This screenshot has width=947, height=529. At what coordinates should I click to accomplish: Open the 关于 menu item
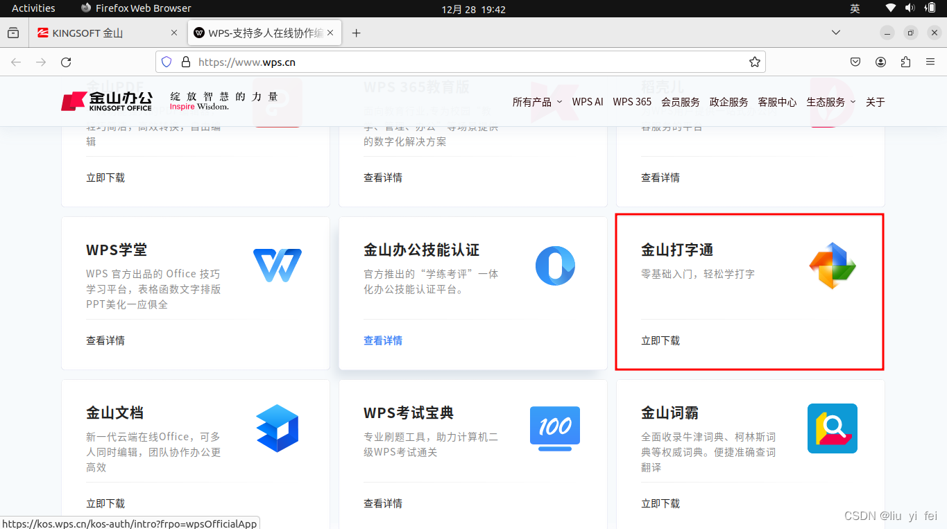(876, 102)
